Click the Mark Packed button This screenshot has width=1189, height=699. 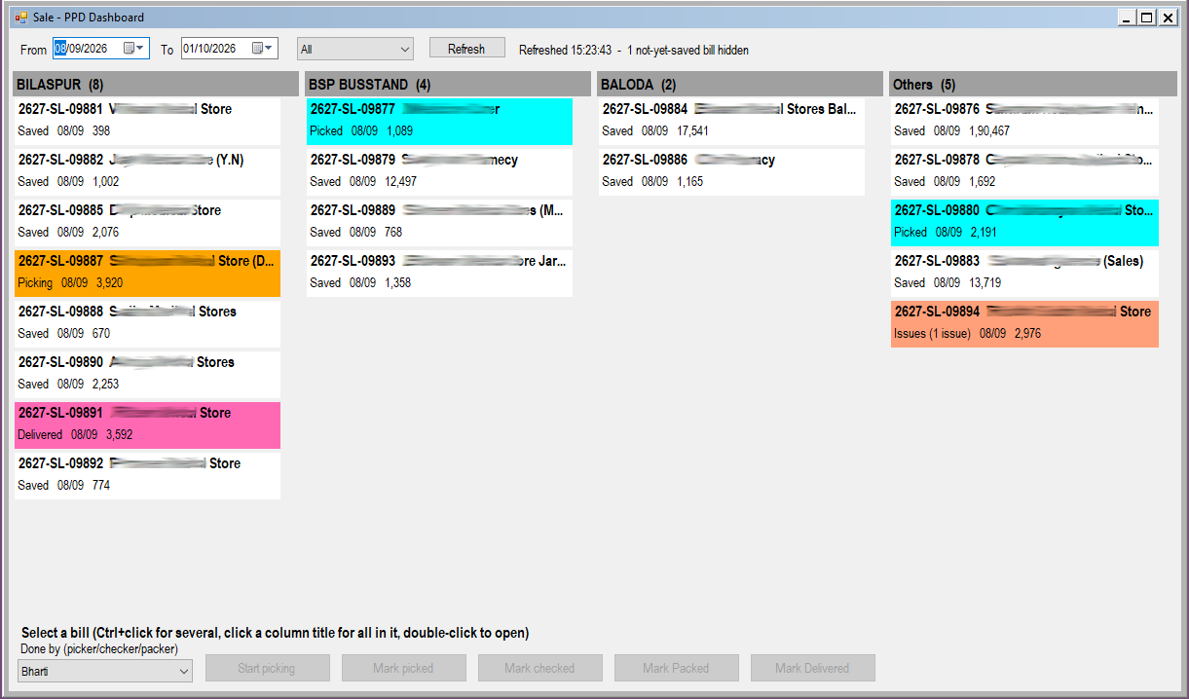coord(676,668)
